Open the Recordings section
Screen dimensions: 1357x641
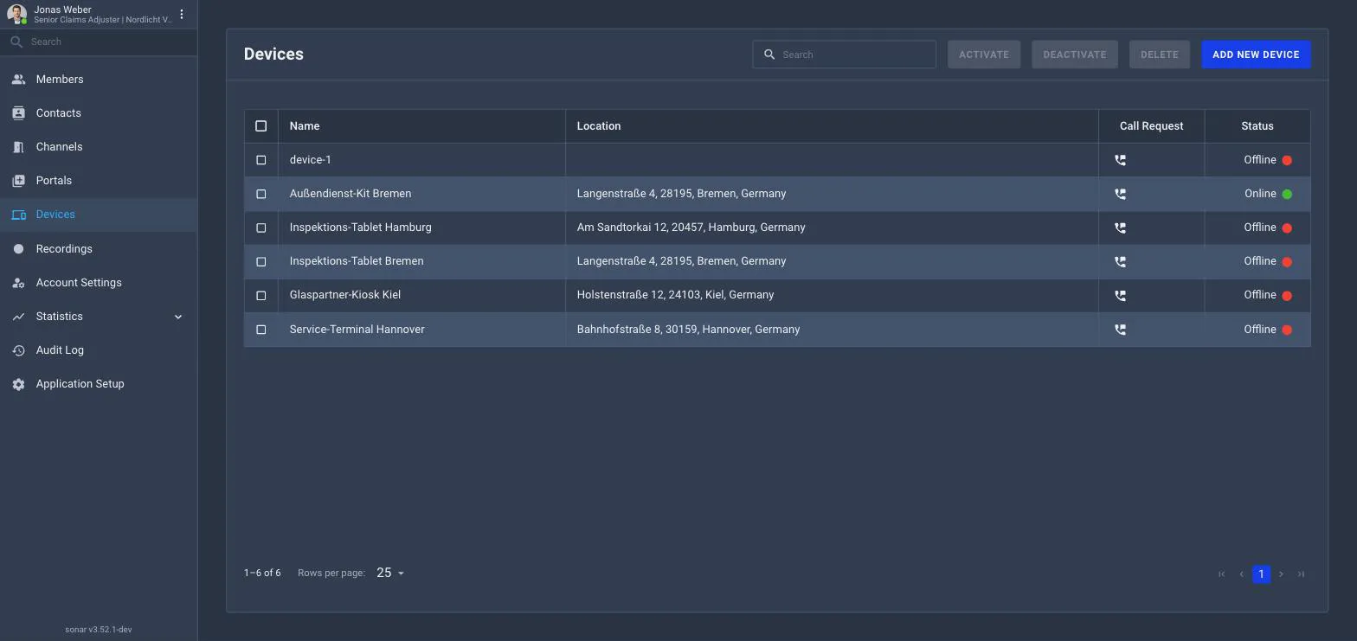[x=99, y=249]
